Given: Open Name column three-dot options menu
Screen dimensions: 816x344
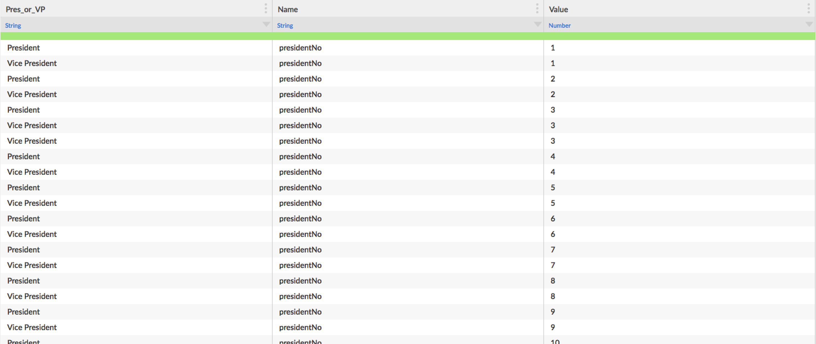Looking at the screenshot, I should (537, 9).
